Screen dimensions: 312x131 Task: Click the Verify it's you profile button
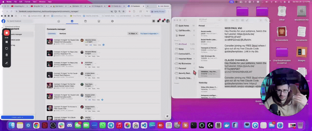click(x=158, y=12)
